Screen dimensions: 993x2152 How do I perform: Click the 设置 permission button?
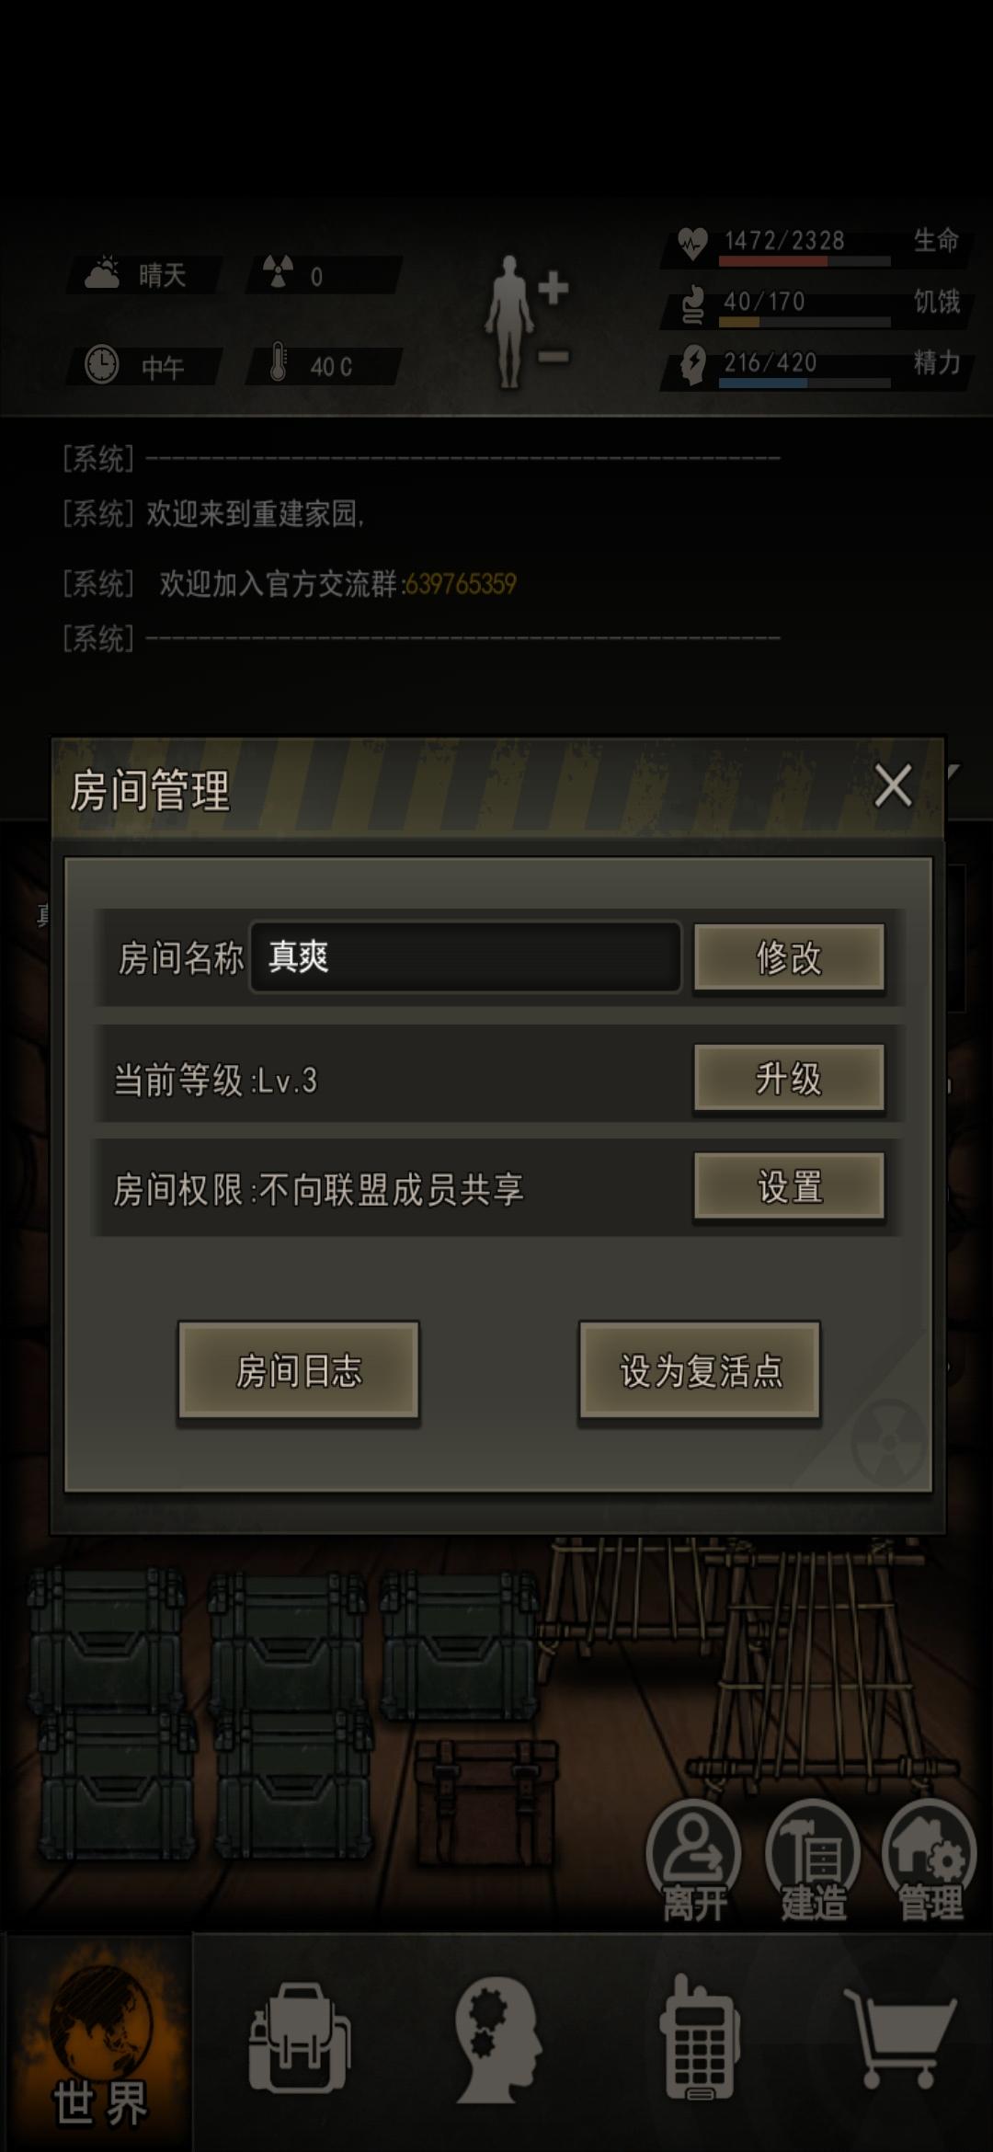[x=789, y=1186]
